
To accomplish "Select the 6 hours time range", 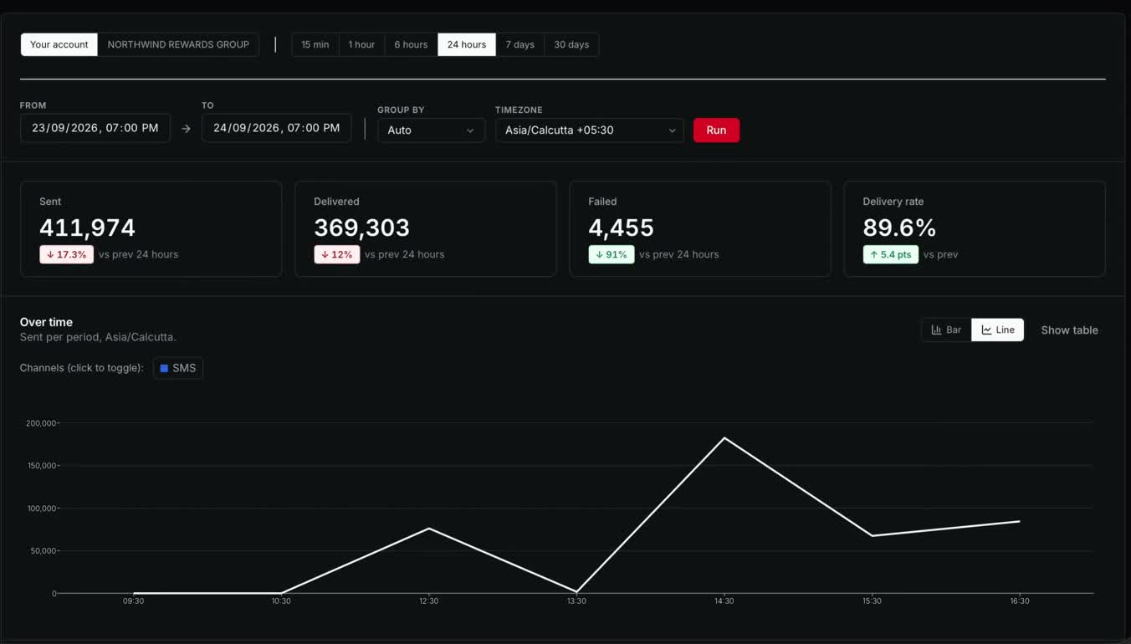I will (x=411, y=44).
